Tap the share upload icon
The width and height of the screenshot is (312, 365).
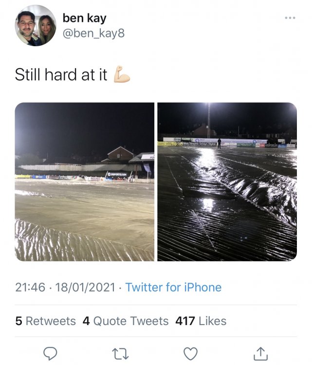(x=261, y=352)
